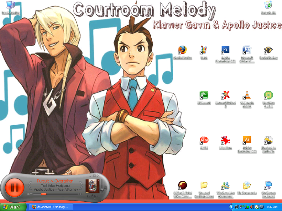The width and height of the screenshot is (282, 211).
Task: Open the Adobe Illustrator CS3 shortcut
Action: (247, 144)
